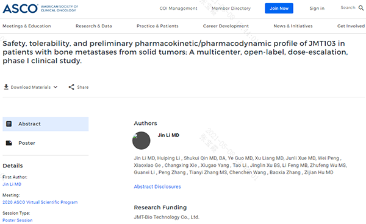Open the News & Initiatives menu
The height and width of the screenshot is (224, 366).
pyautogui.click(x=293, y=26)
